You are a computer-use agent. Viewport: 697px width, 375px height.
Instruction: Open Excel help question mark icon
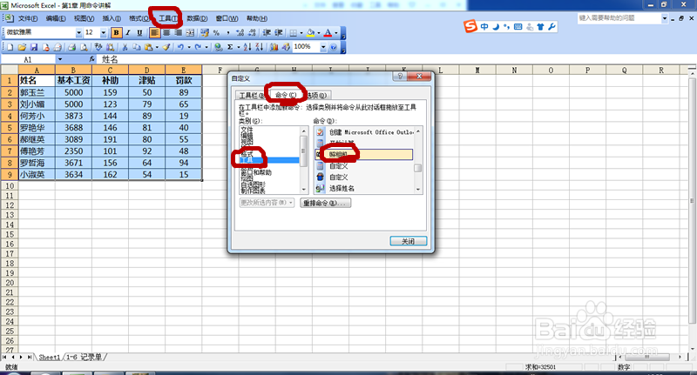tap(334, 47)
